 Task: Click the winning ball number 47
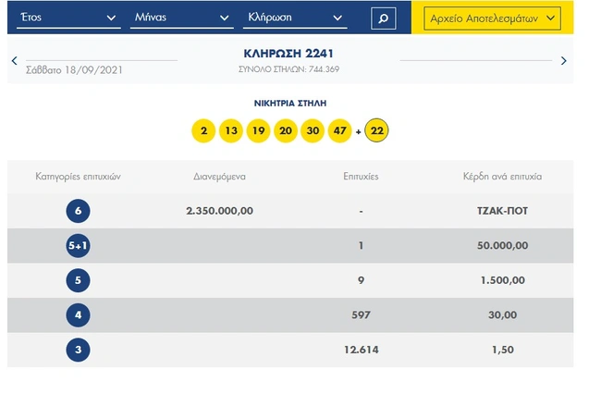click(340, 130)
